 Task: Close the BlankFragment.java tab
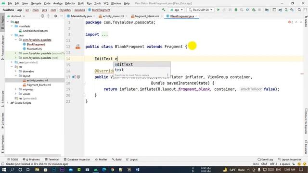pyautogui.click(x=196, y=16)
